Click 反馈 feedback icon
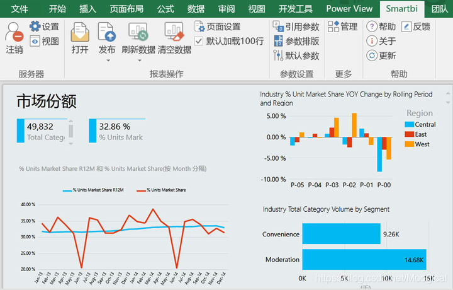The image size is (453, 290). point(406,26)
